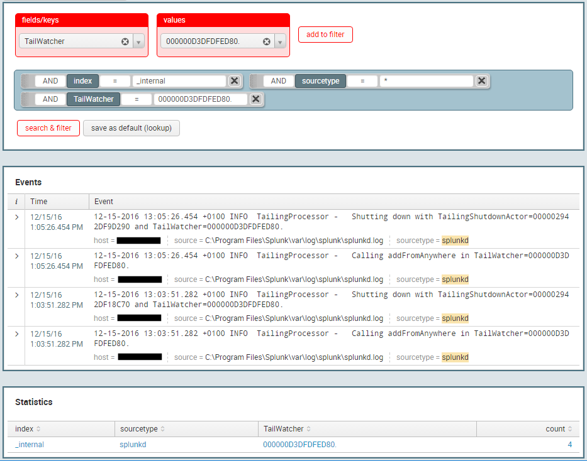Viewport: 587px width, 461px height.
Task: Open the splunkd sourcetype link in Statistics
Action: click(133, 445)
